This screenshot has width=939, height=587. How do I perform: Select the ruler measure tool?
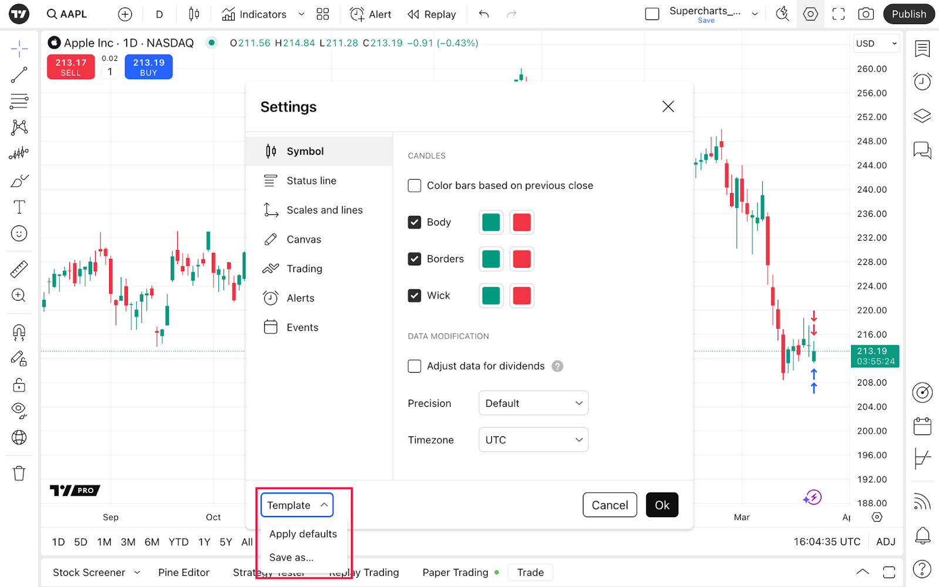coord(19,269)
